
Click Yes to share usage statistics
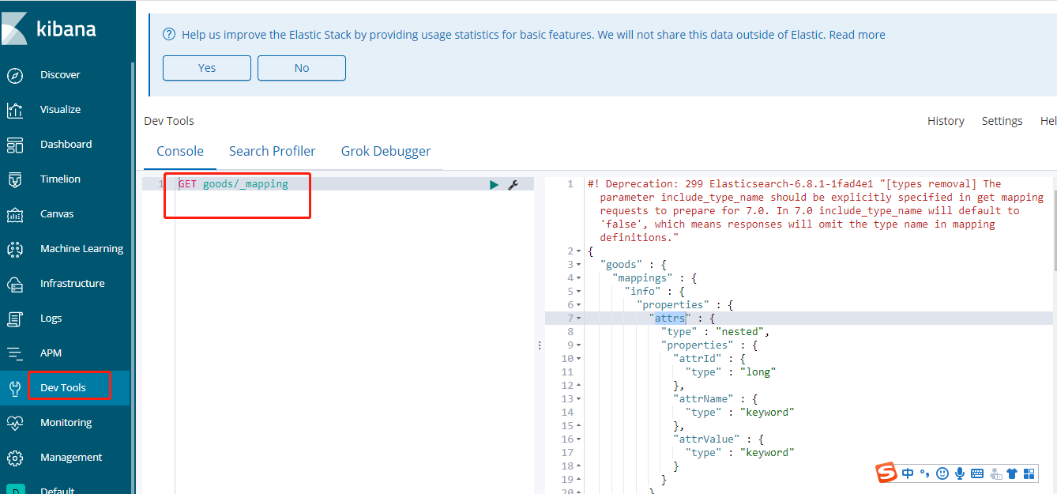click(x=207, y=68)
